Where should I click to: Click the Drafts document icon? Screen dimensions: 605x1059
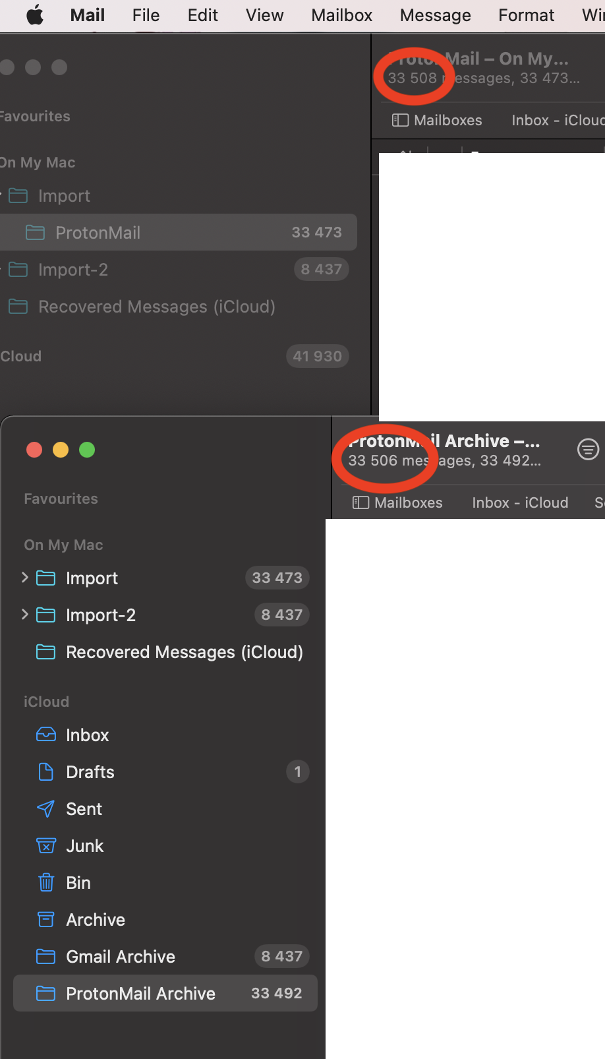45,772
